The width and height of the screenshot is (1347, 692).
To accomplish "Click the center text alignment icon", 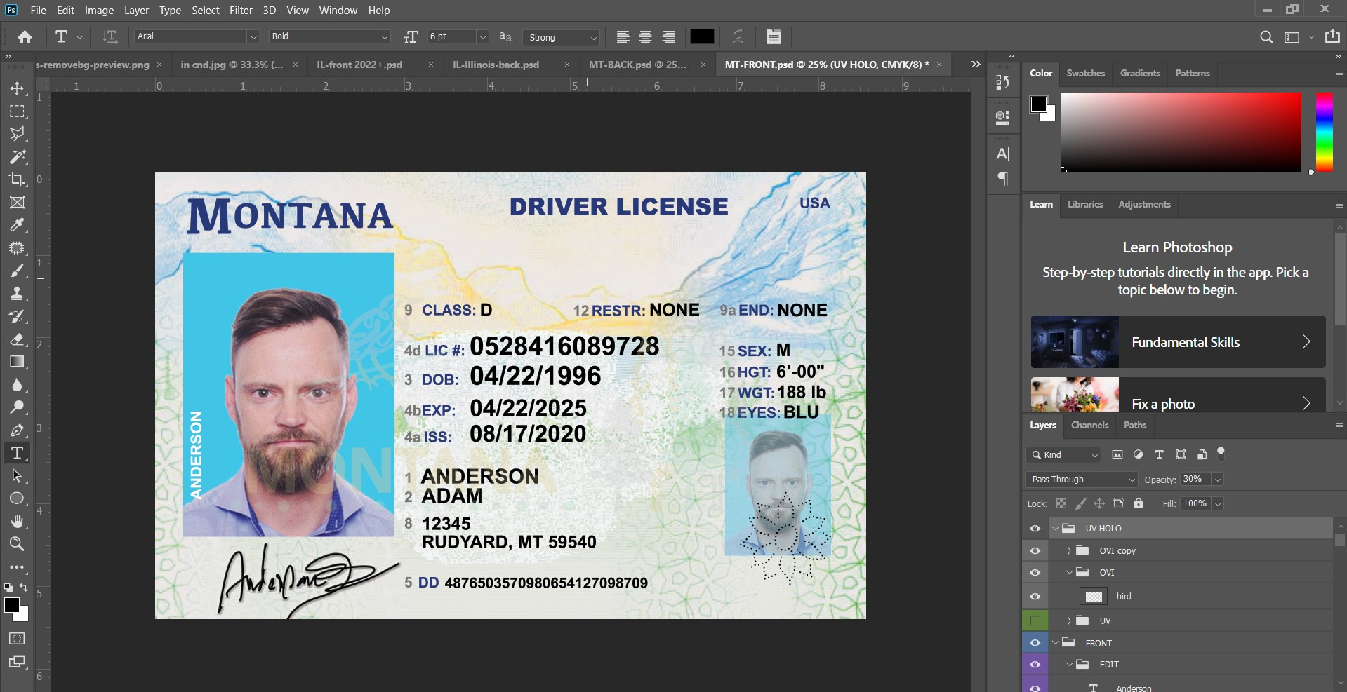I will coord(645,37).
